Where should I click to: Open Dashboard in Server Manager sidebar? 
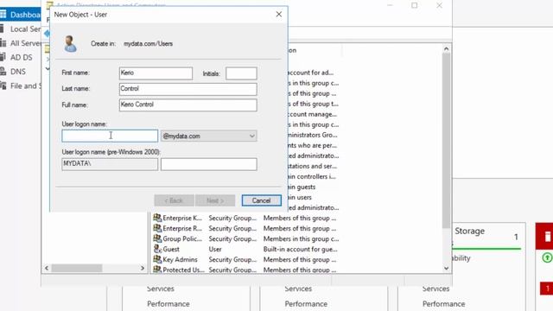[25, 15]
